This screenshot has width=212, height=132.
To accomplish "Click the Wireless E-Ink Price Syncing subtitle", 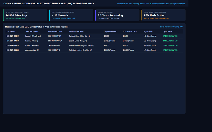I will click(151, 4).
